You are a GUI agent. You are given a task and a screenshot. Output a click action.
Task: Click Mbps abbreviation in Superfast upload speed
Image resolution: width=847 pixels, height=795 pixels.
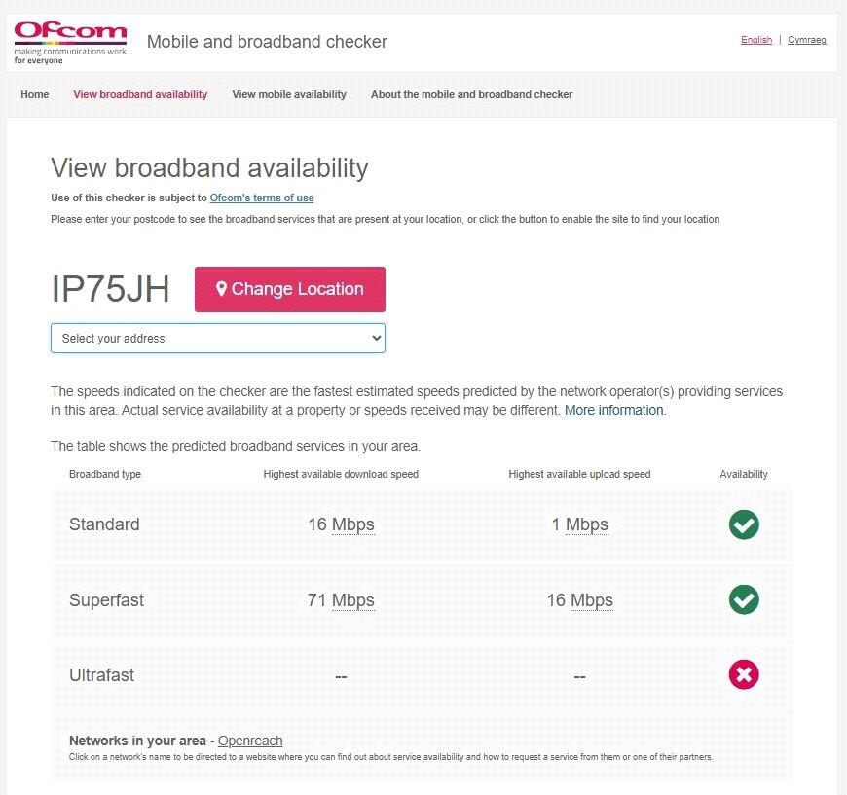[591, 600]
